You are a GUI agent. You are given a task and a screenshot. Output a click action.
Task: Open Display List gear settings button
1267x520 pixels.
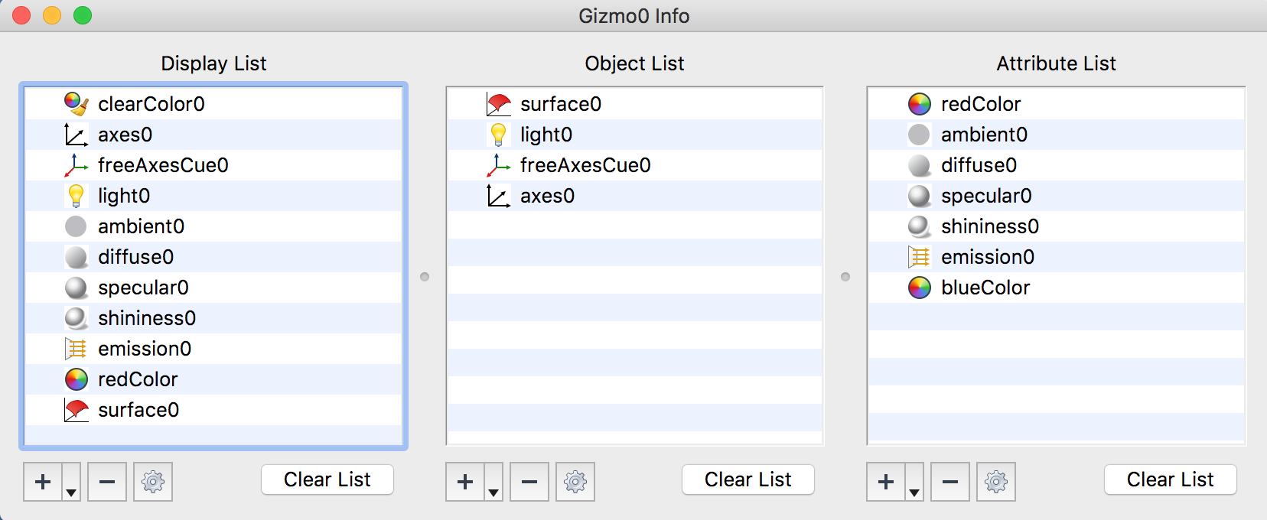153,482
